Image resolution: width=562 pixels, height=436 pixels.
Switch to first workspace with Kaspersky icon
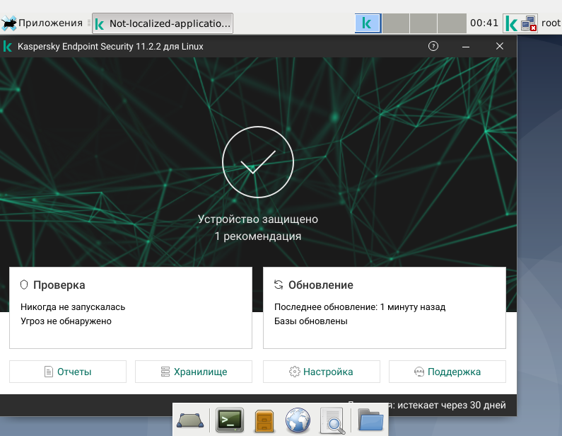pos(368,23)
